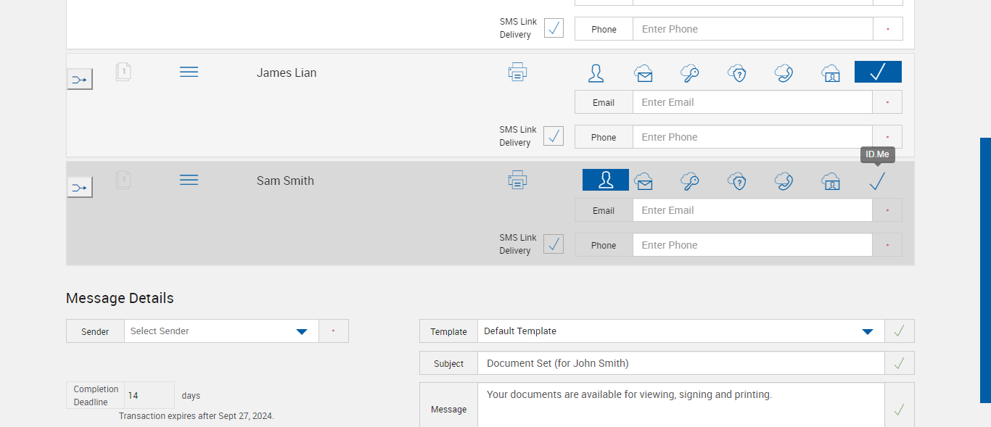
Task: Click the printer icon in James Lian's row
Action: tap(517, 72)
